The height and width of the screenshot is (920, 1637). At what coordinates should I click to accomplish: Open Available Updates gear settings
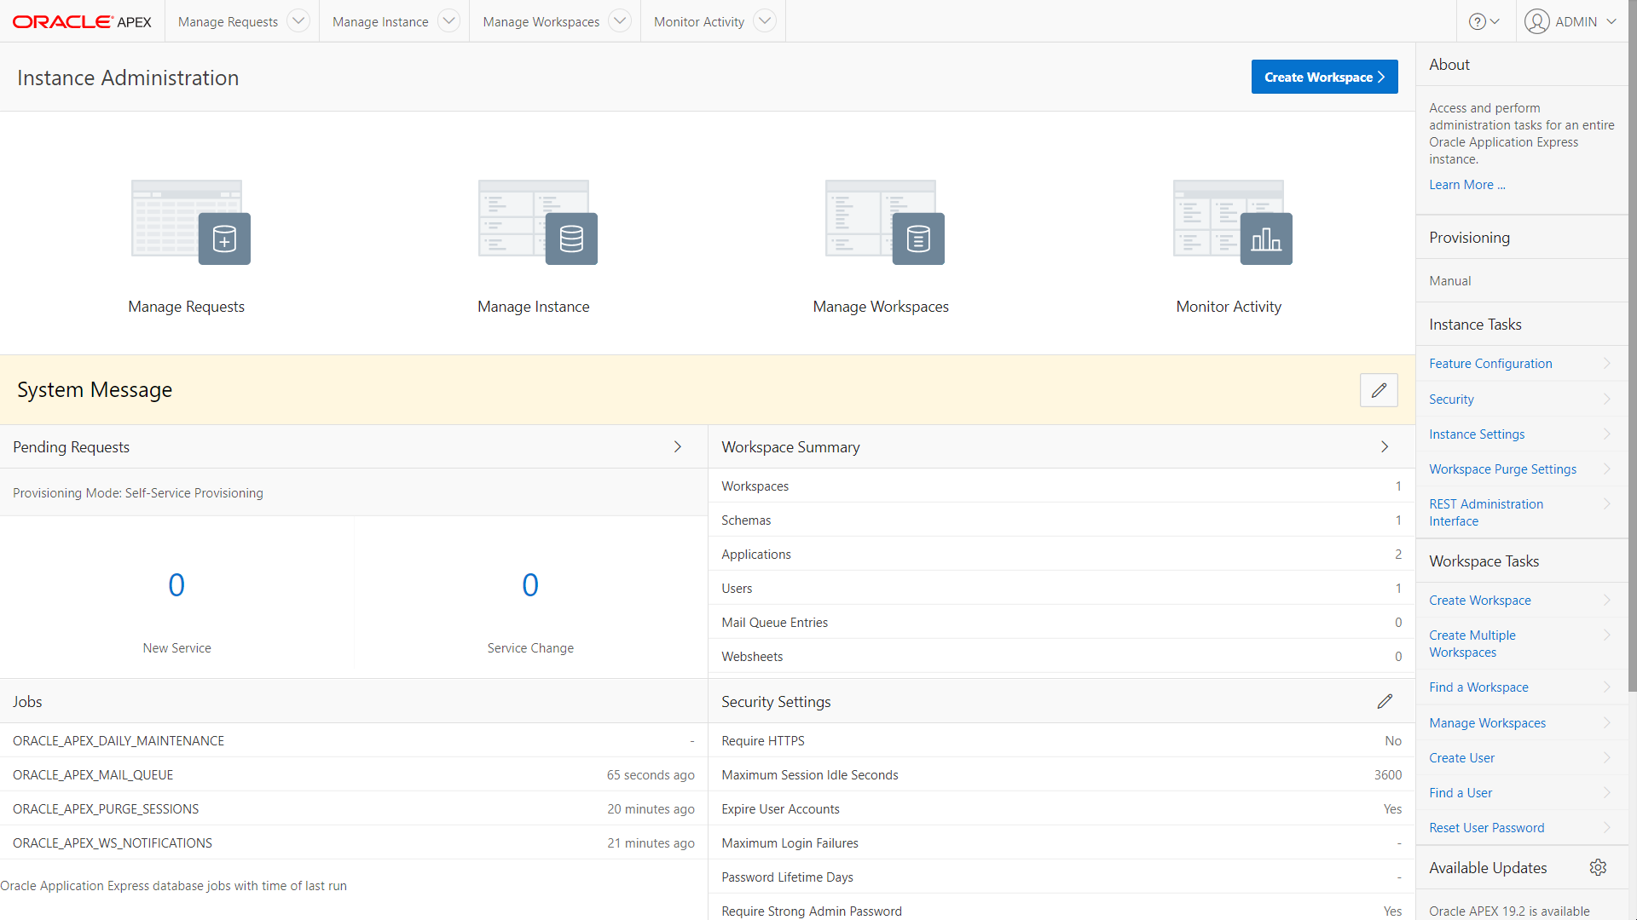coord(1598,867)
